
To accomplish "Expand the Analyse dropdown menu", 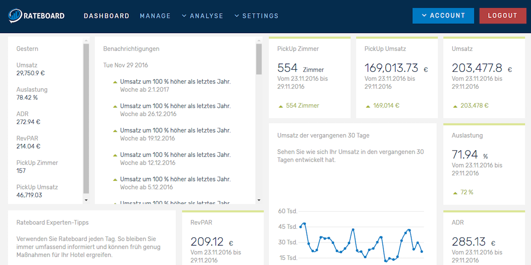I will click(202, 16).
